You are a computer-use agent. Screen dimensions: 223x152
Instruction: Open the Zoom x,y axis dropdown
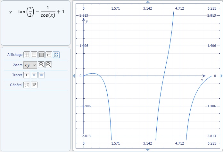click(x=30, y=65)
